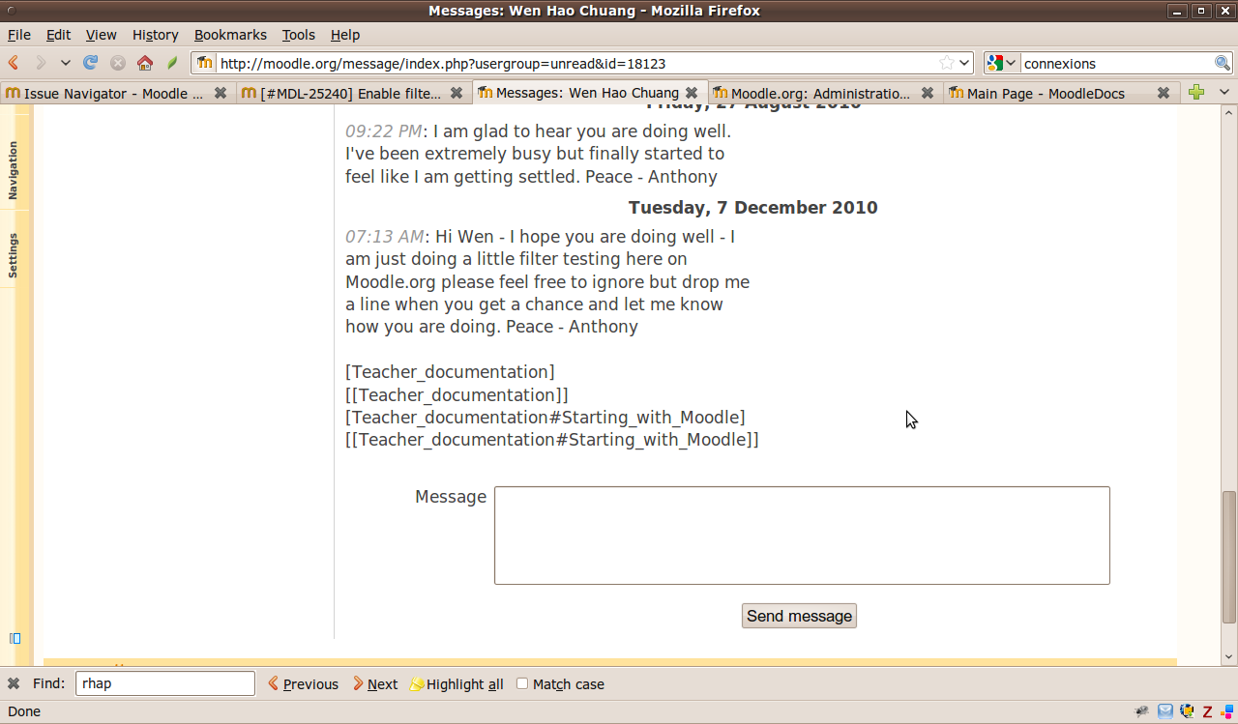Click the search magnifier icon
Screen dimensions: 1238x724
coord(1223,63)
